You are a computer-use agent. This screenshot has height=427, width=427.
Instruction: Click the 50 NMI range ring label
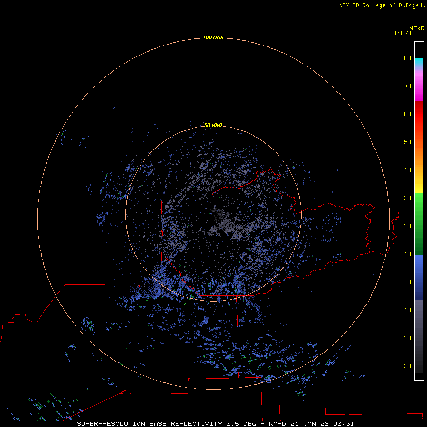pyautogui.click(x=213, y=125)
